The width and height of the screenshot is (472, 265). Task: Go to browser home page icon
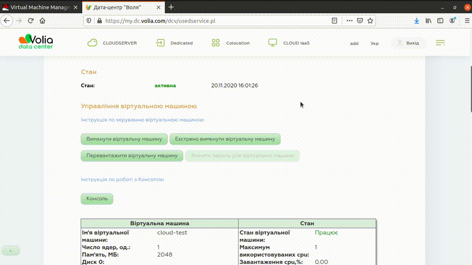[42, 21]
